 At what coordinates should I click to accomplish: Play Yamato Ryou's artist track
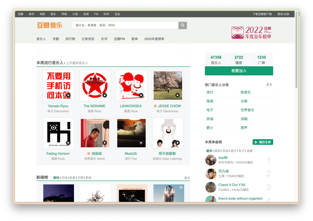point(68,95)
